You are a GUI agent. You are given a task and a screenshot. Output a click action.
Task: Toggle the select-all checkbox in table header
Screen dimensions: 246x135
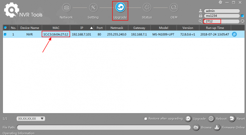5,28
